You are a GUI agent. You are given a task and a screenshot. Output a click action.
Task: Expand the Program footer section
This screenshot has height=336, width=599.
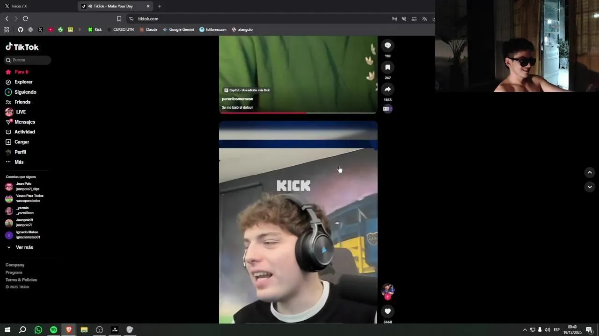pos(14,273)
